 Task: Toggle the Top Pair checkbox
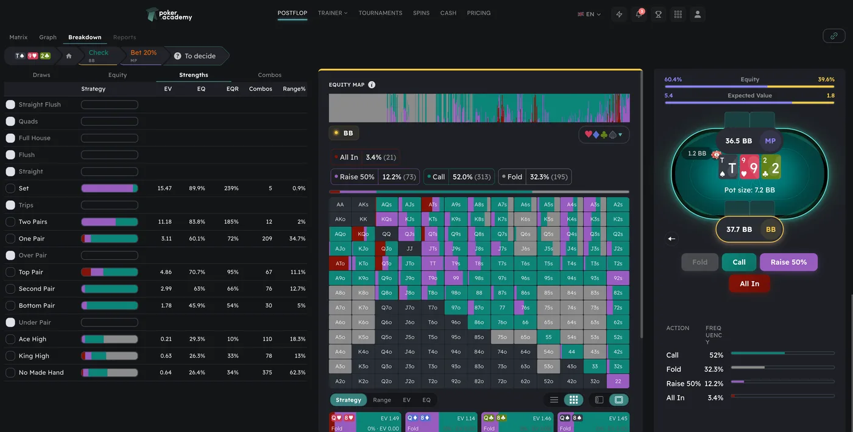(x=10, y=272)
